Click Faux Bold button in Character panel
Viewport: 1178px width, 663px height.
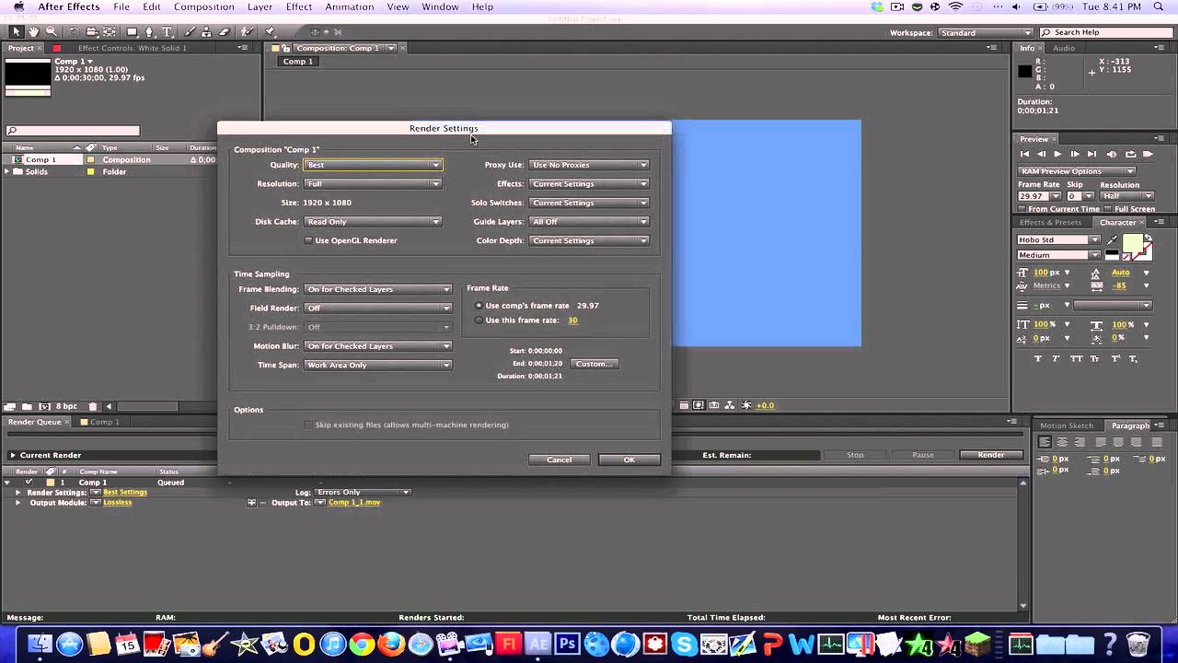tap(1039, 358)
